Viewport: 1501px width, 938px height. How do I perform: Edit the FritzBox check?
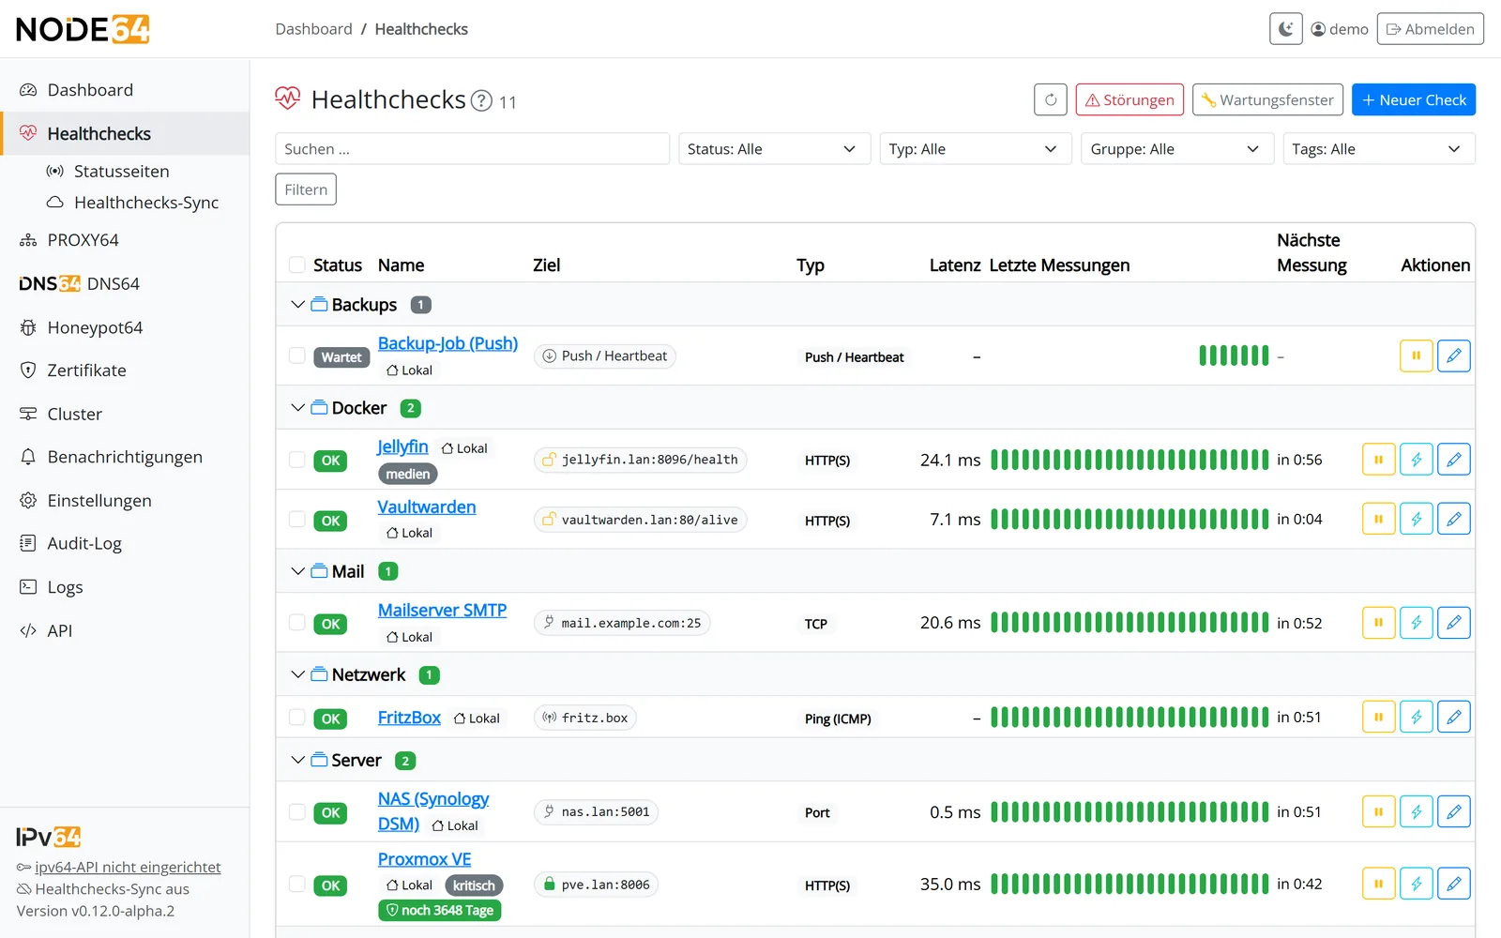pyautogui.click(x=1454, y=718)
